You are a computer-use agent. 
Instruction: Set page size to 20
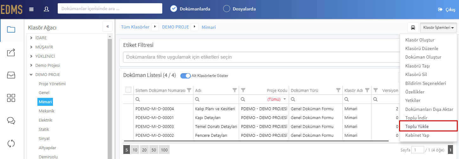pyautogui.click(x=144, y=150)
